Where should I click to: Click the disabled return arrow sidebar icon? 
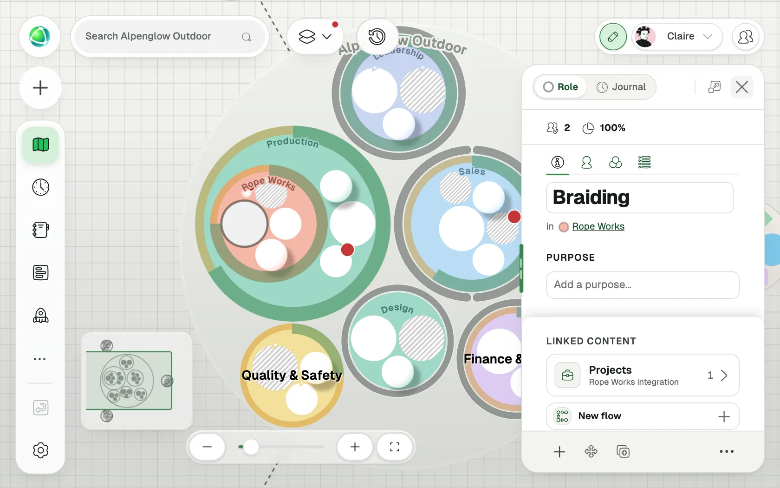coord(40,408)
